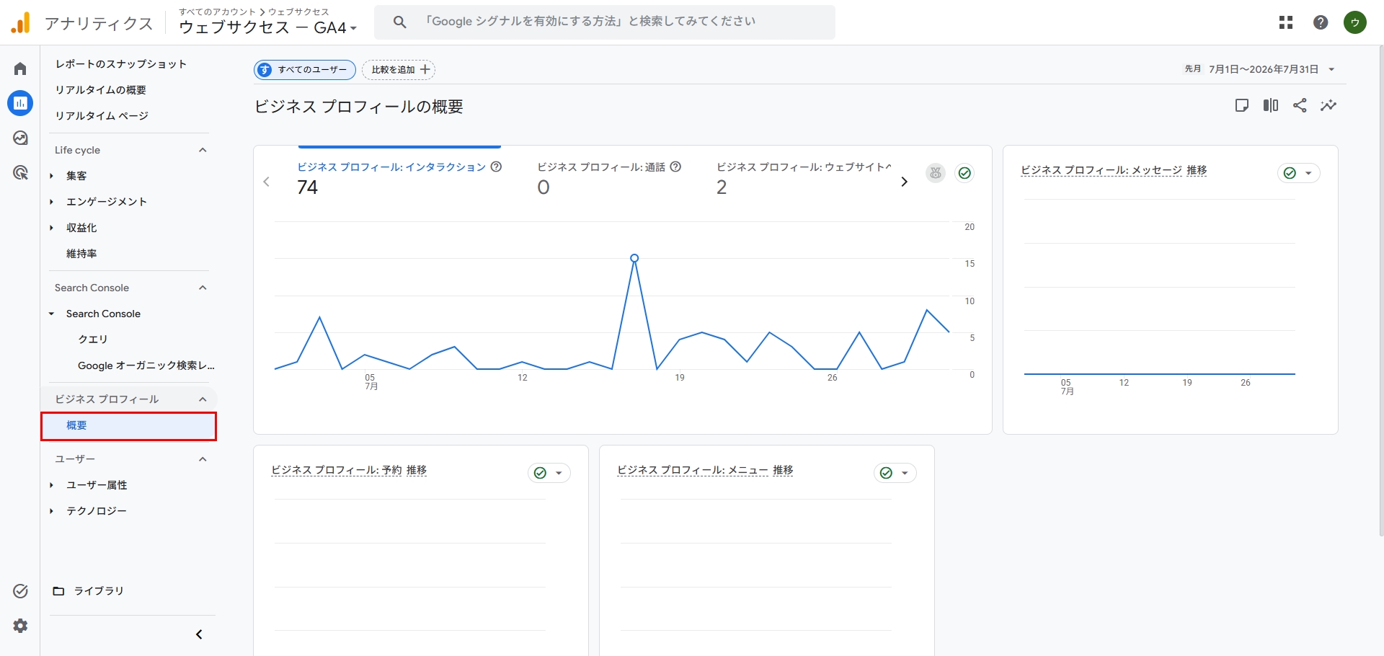The width and height of the screenshot is (1384, 656).
Task: Open the Admin settings gear icon
Action: point(20,626)
